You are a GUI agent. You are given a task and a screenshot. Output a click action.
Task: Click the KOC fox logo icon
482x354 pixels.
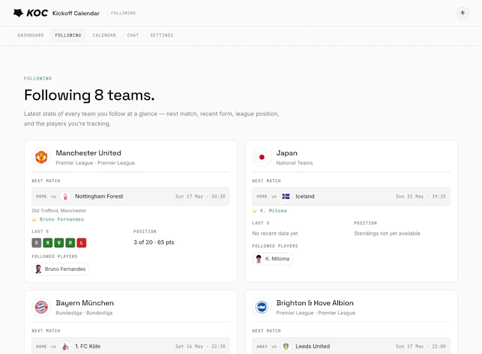19,13
